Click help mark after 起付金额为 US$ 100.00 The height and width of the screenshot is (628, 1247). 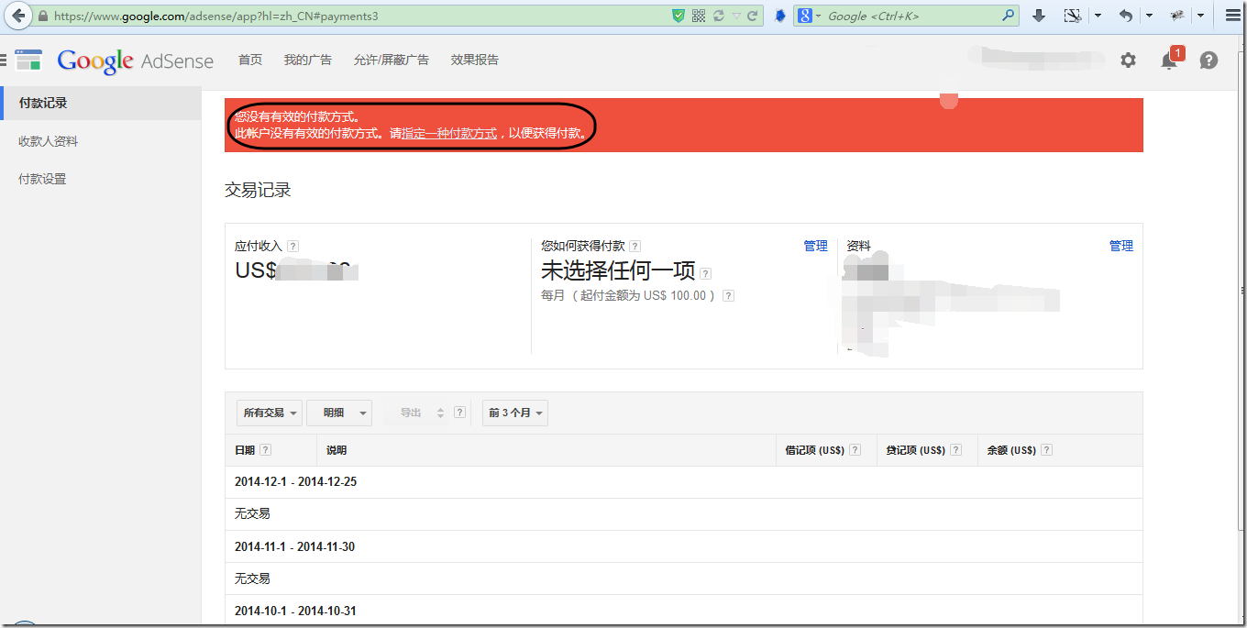click(728, 295)
